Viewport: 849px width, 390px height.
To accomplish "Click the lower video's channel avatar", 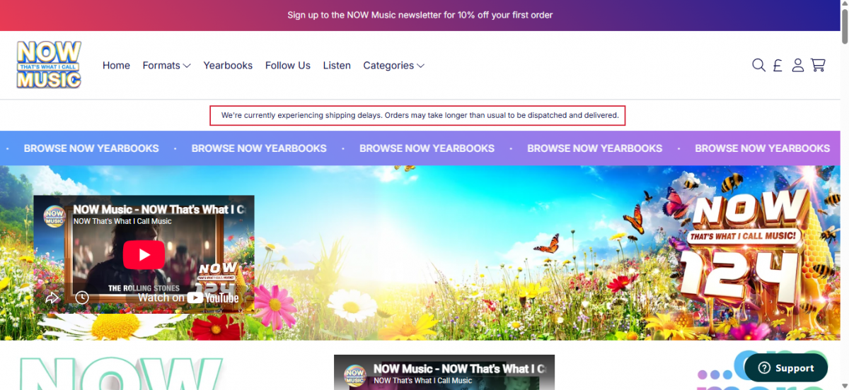I will (355, 374).
